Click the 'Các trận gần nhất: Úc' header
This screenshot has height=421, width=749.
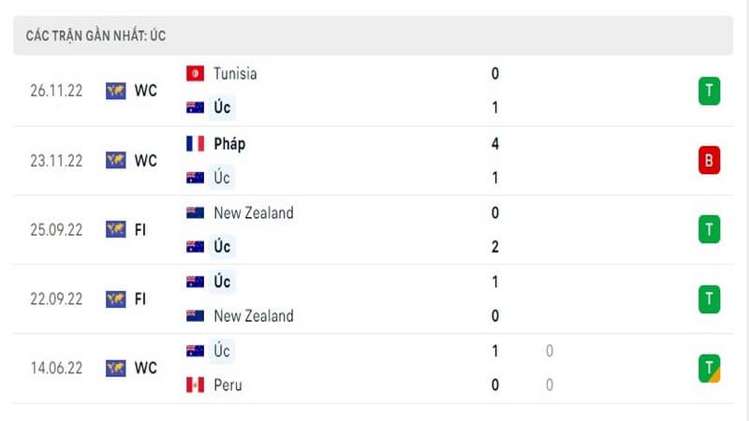[x=96, y=36]
